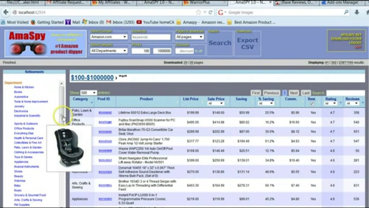Click the table Search input box

pyautogui.click(x=345, y=93)
